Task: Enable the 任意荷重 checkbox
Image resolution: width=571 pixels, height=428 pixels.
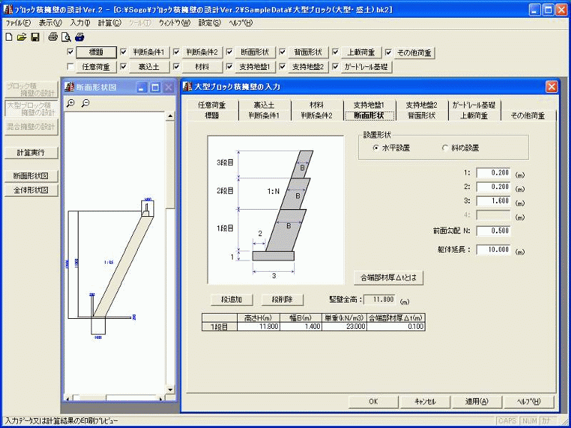Action: (x=70, y=67)
